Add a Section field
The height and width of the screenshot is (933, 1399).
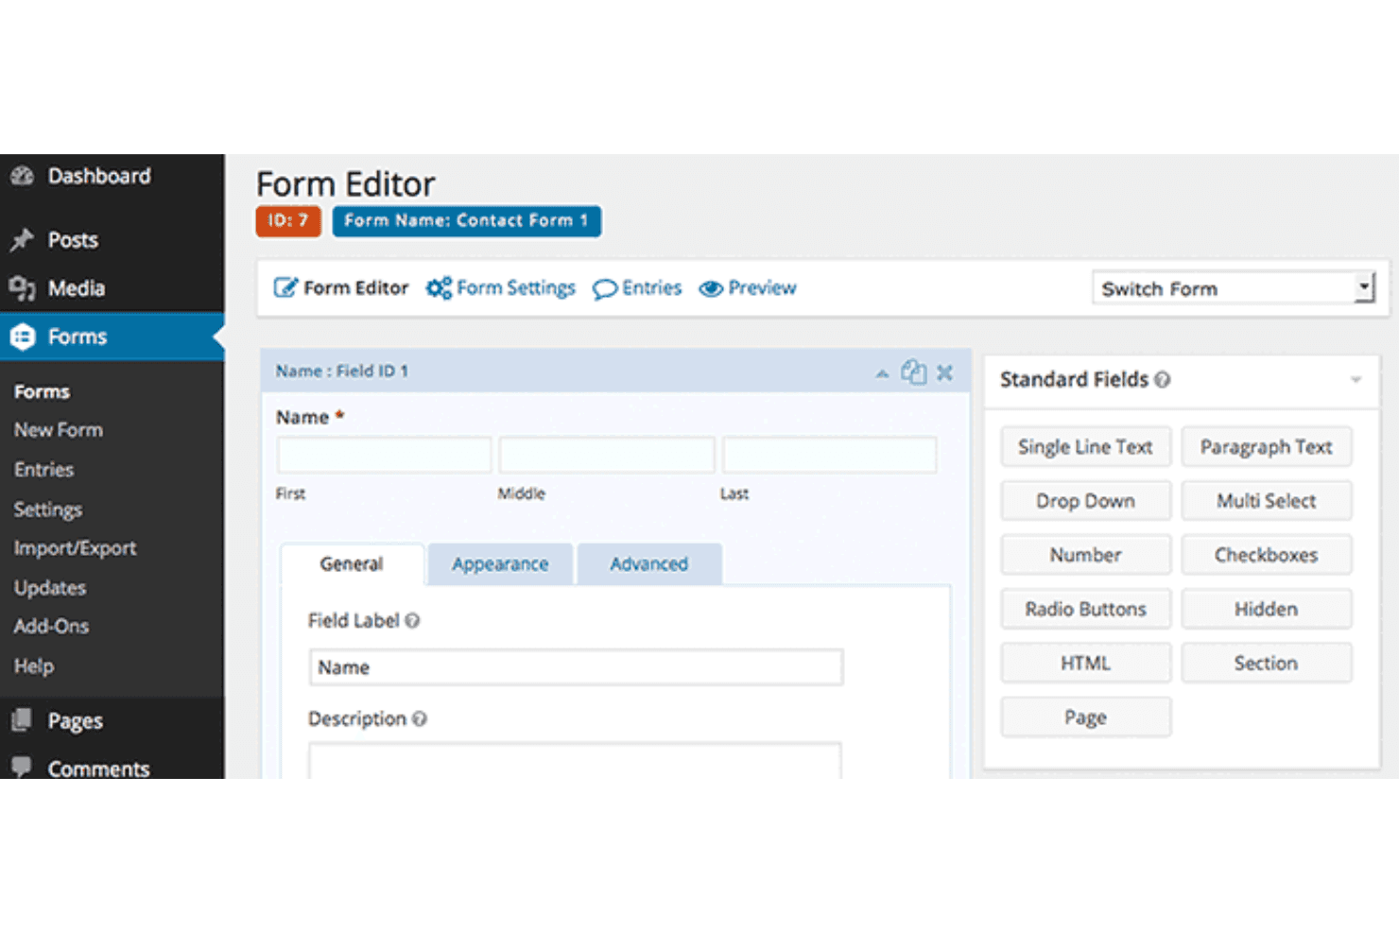tap(1266, 663)
